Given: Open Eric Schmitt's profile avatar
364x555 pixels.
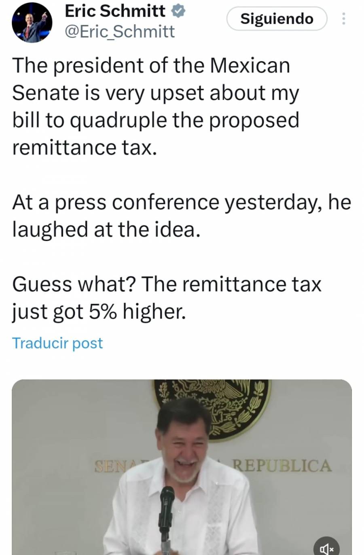Looking at the screenshot, I should click(32, 23).
